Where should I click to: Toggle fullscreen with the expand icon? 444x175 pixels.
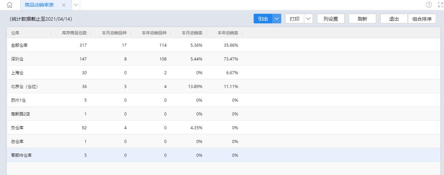[x=440, y=5]
